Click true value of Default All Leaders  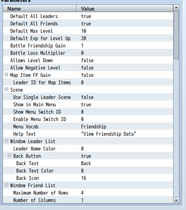click(86, 16)
